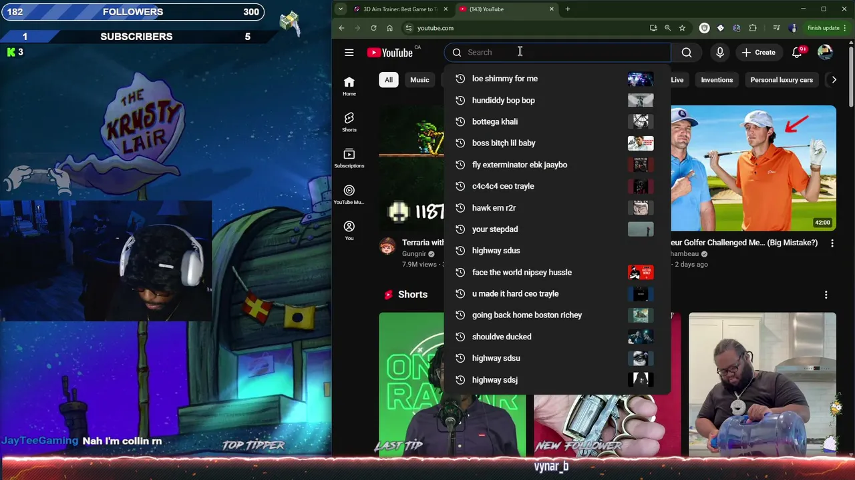Viewport: 855px width, 480px height.
Task: Select suggestion 'u made it hard ceo trayle'
Action: [556, 293]
